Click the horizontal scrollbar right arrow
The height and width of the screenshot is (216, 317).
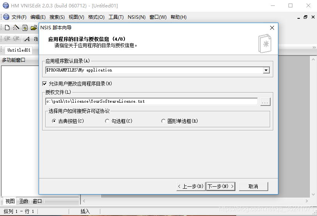(307, 201)
